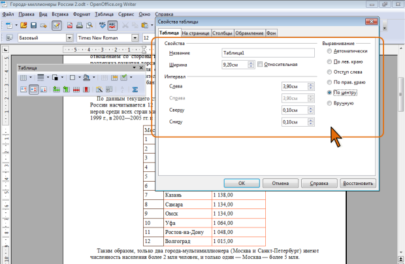The width and height of the screenshot is (405, 264).
Task: Choose По лев. краю alignment
Action: pyautogui.click(x=329, y=61)
